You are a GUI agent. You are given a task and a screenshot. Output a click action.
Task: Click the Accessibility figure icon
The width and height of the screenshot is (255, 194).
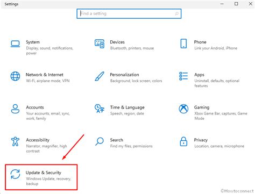click(15, 141)
